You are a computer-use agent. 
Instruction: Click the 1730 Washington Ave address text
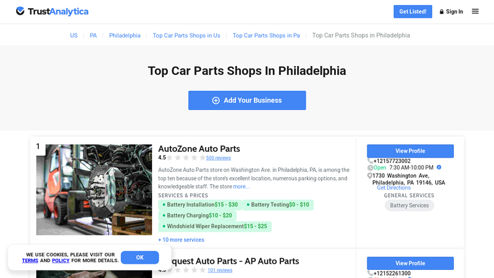tap(409, 179)
